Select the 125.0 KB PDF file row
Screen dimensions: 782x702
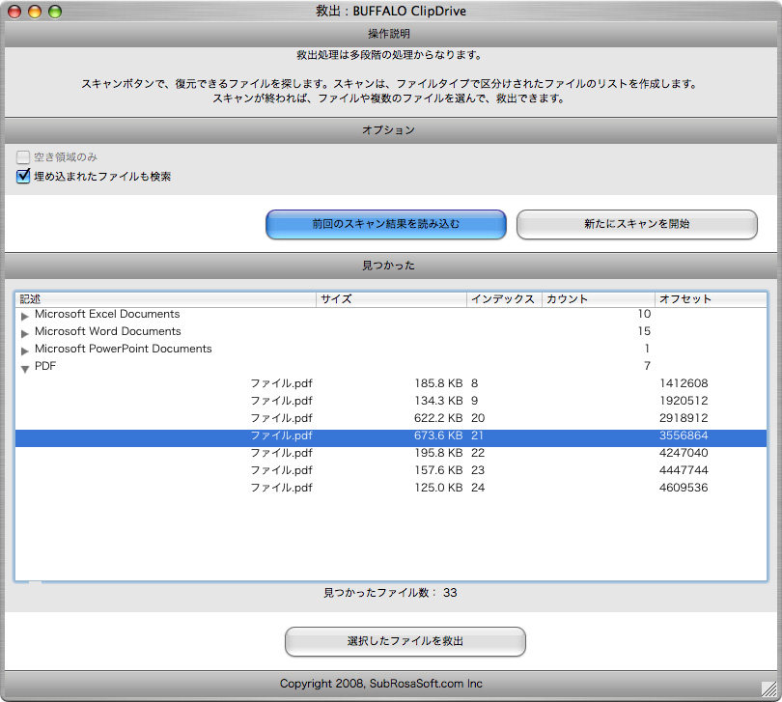[x=391, y=488]
